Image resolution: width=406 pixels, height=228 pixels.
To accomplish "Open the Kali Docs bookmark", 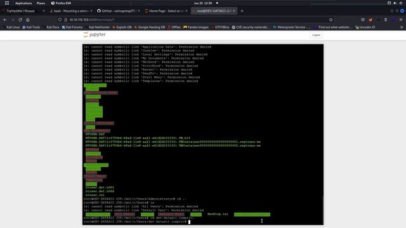I will [51, 27].
